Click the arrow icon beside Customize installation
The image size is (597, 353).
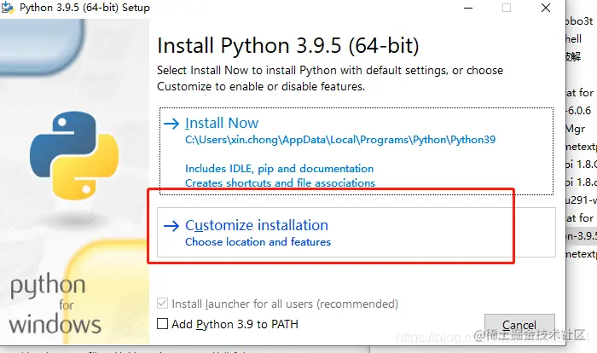pyautogui.click(x=171, y=226)
